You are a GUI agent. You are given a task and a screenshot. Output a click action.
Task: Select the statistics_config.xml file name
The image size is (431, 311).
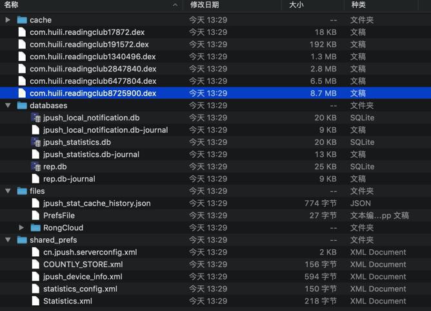[80, 288]
